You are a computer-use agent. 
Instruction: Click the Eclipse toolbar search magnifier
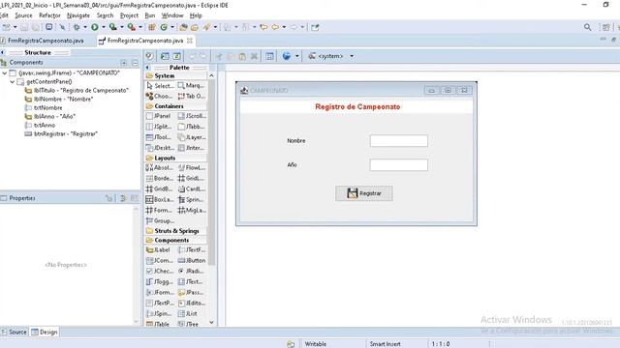pyautogui.click(x=588, y=27)
